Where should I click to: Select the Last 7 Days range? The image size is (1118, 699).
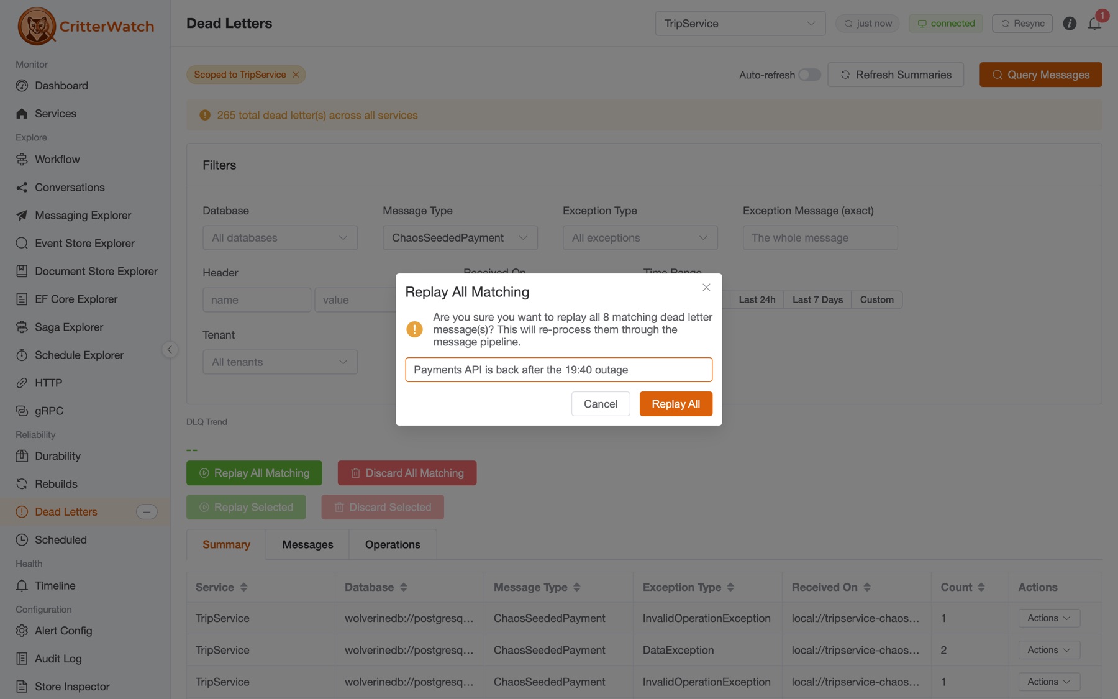click(817, 300)
